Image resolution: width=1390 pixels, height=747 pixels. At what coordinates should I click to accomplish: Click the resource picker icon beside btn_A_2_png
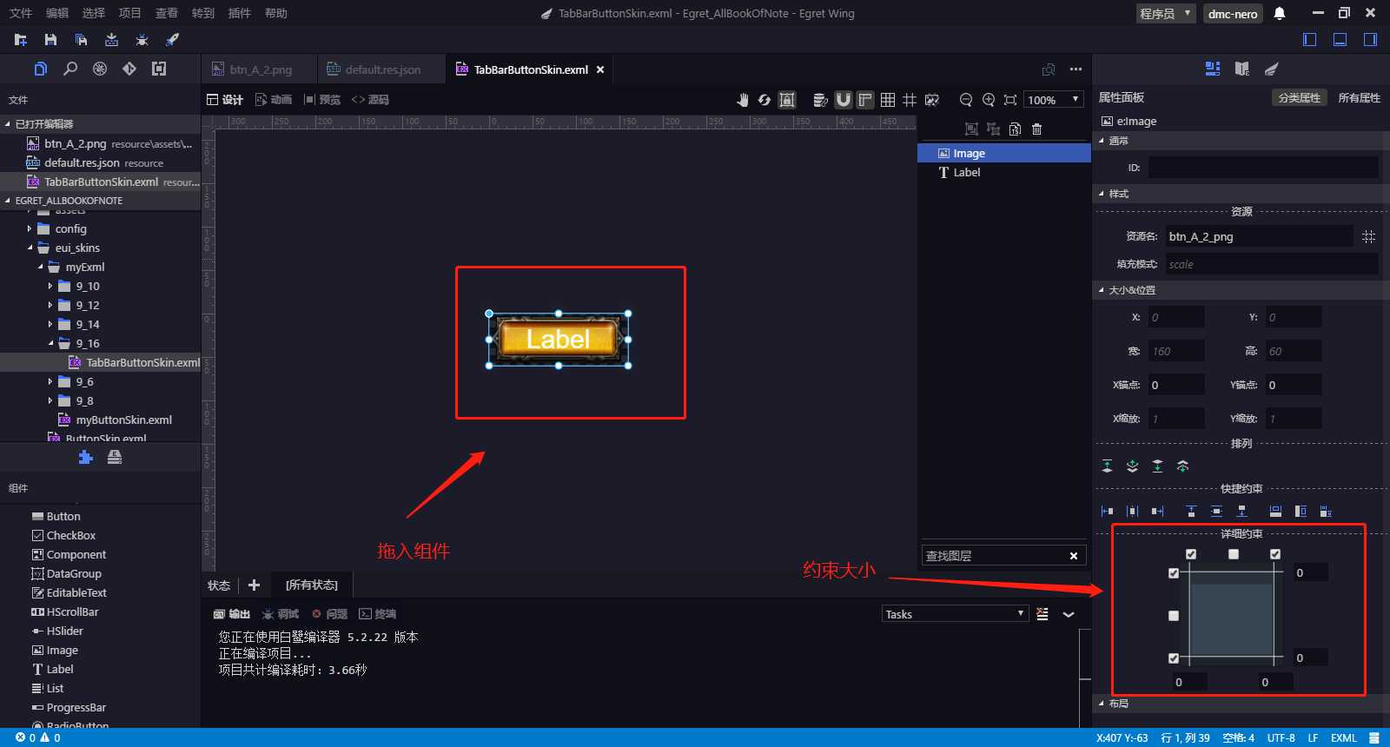coord(1368,236)
